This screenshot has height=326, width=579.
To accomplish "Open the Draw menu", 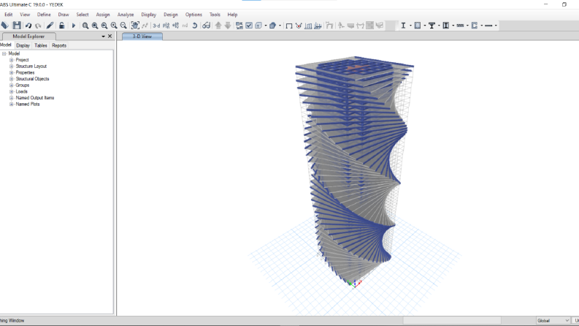I will (64, 15).
